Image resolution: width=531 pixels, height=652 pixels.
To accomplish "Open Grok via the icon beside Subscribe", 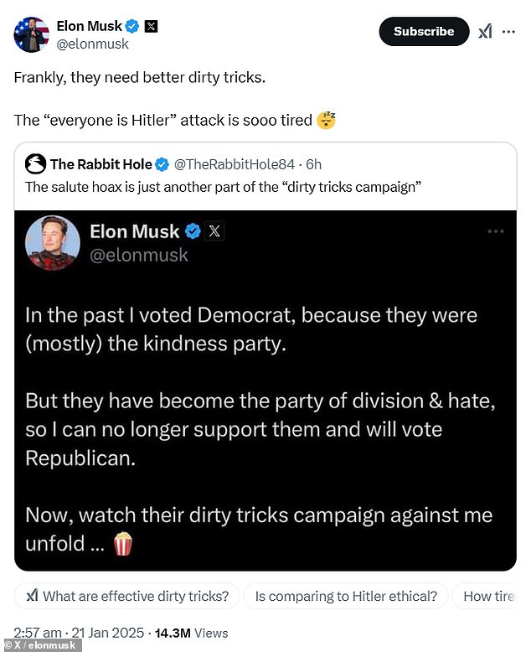I will (485, 32).
